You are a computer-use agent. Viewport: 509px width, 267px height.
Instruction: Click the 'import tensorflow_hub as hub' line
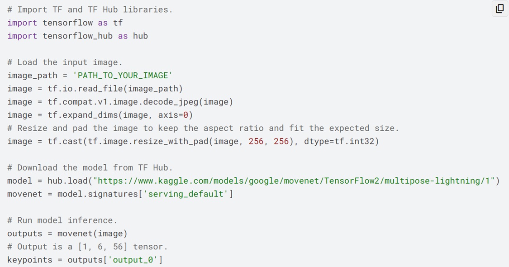77,36
